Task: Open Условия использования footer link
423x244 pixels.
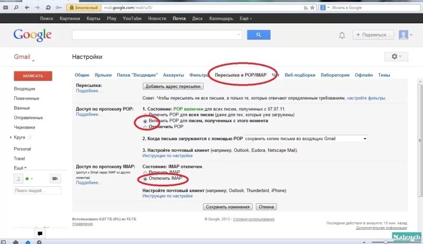Action: (x=254, y=219)
